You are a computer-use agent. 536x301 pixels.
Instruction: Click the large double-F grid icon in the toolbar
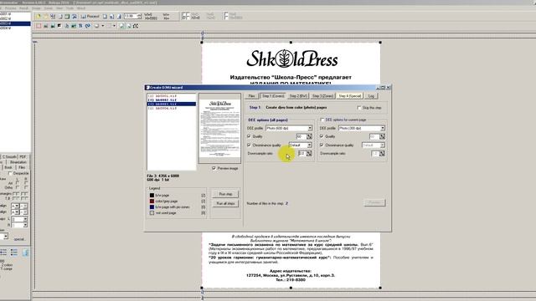pos(186,16)
